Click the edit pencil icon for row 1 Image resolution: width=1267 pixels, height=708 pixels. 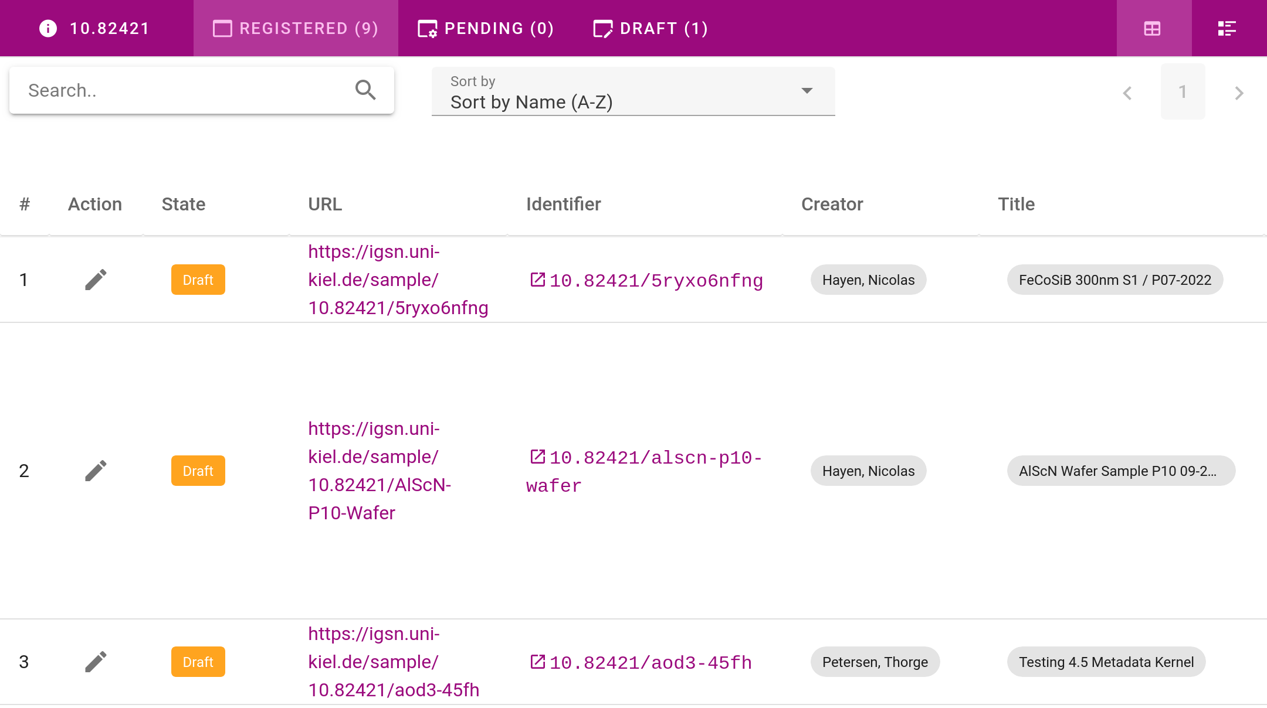pyautogui.click(x=95, y=279)
